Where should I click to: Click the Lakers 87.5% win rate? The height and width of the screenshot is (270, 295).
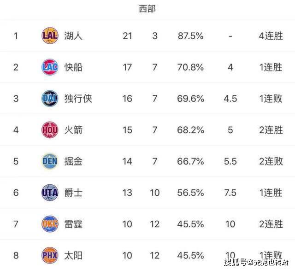click(190, 36)
